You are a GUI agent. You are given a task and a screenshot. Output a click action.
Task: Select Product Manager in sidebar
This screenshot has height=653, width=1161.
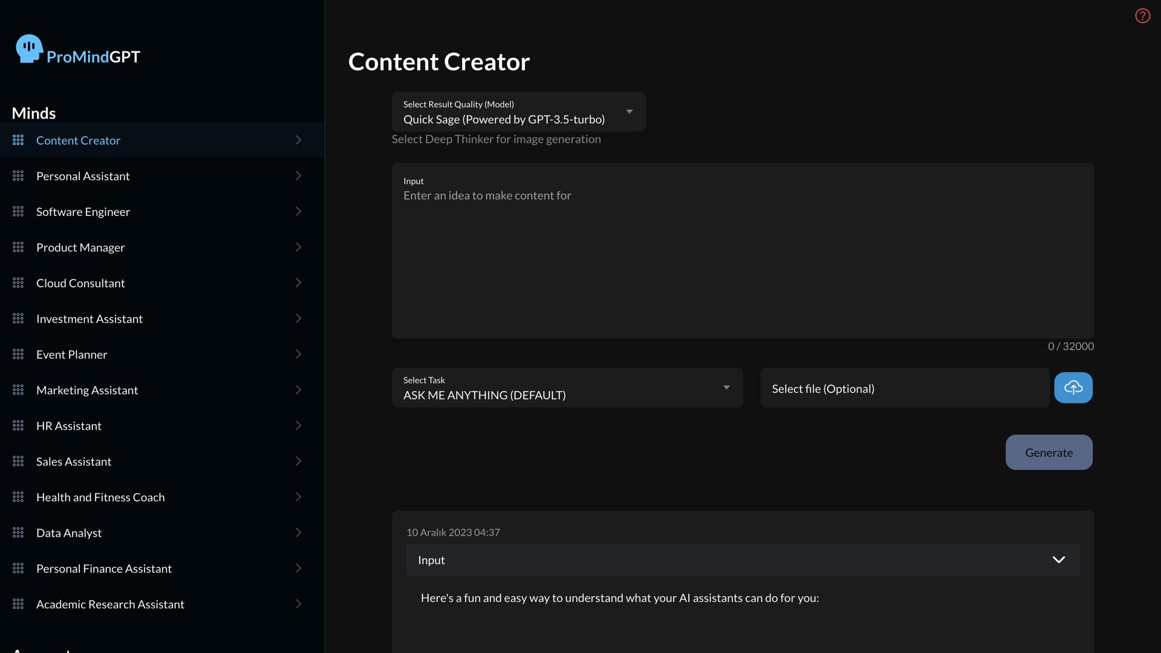pyautogui.click(x=80, y=247)
